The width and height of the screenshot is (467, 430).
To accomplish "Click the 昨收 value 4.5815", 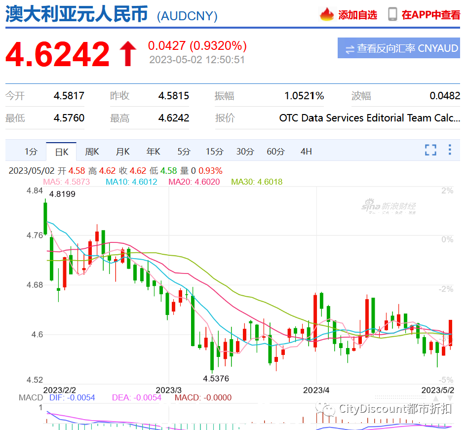I will coord(174,96).
